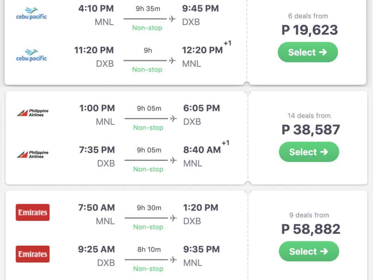373x280 pixels.
Task: Click Cebu Pacific logo on DXB return flight
Action: click(32, 56)
